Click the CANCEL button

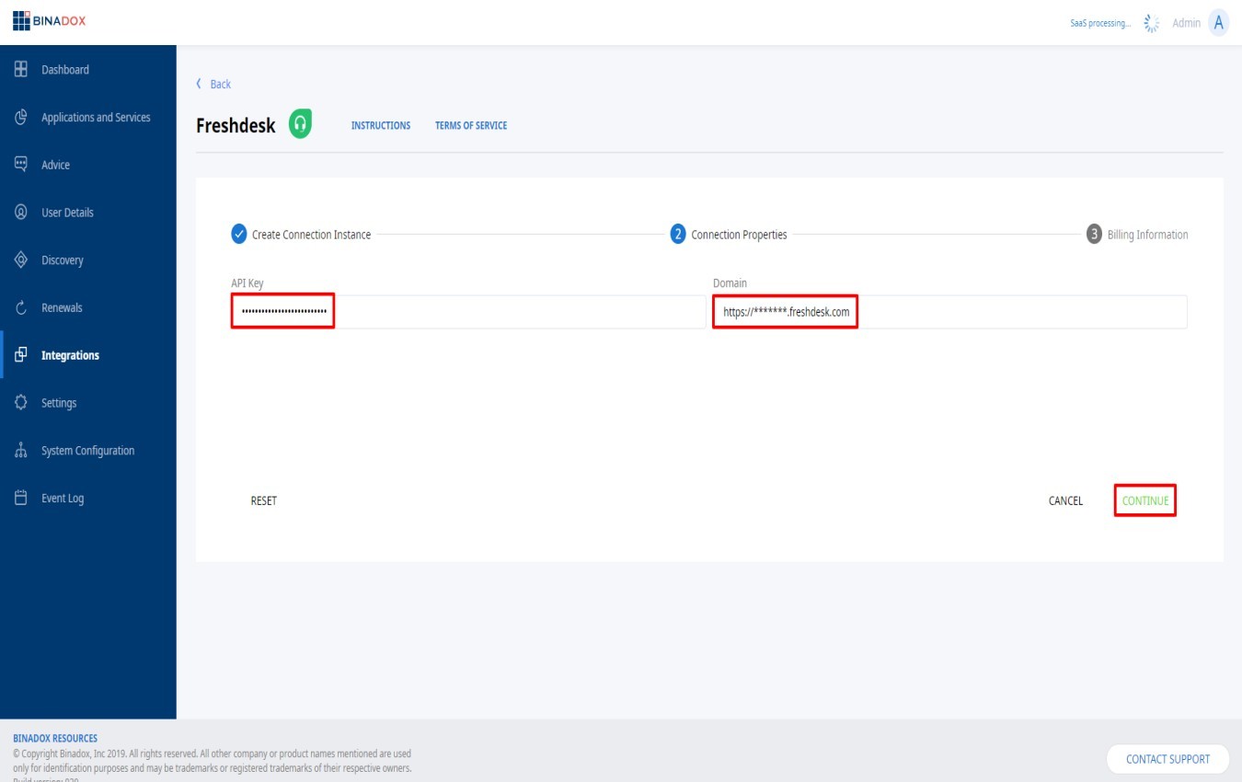[x=1065, y=500]
